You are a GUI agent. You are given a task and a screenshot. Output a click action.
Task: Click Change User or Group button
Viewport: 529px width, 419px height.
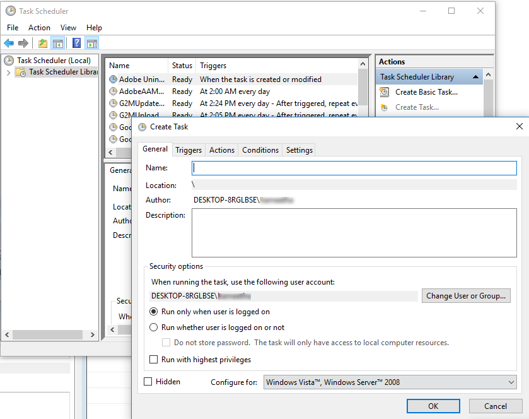tap(465, 295)
